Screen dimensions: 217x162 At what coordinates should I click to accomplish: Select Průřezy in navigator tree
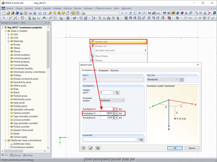click(17, 75)
